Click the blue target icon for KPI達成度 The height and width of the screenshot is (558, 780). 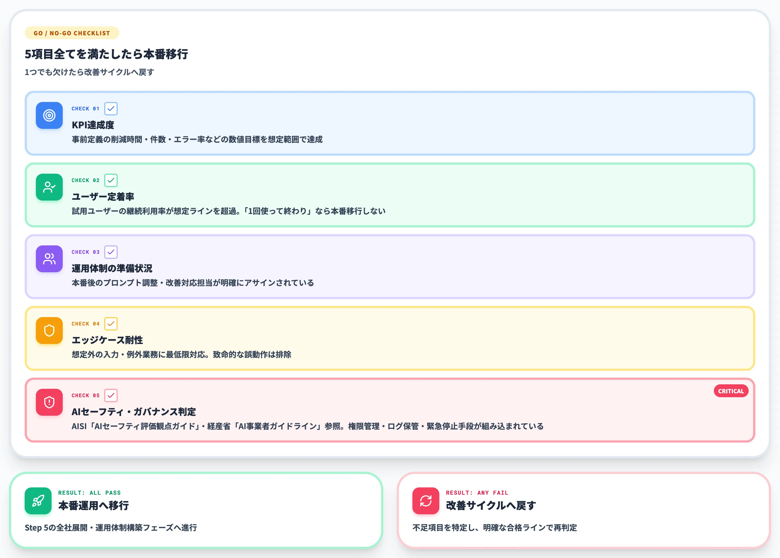[x=49, y=115]
